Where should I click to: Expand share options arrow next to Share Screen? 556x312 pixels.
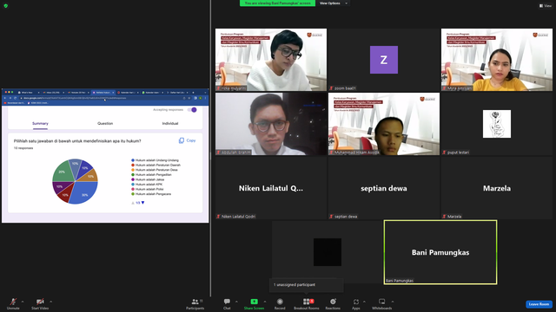click(264, 302)
